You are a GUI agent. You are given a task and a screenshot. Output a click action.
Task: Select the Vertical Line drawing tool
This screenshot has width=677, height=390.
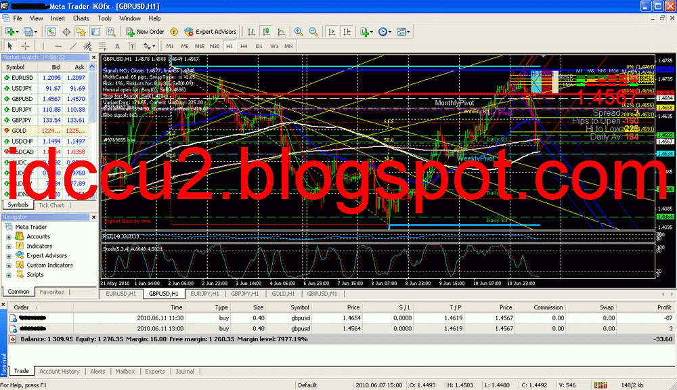[43, 46]
